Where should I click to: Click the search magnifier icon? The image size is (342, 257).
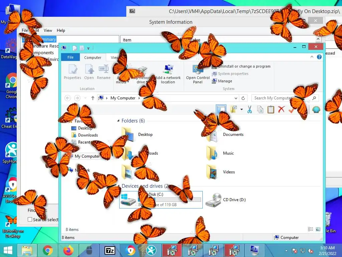click(x=314, y=98)
